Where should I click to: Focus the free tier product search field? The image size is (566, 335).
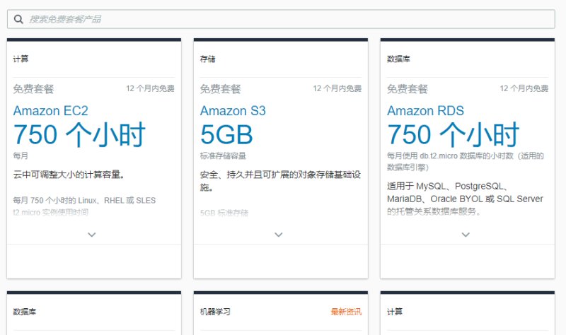pyautogui.click(x=281, y=19)
